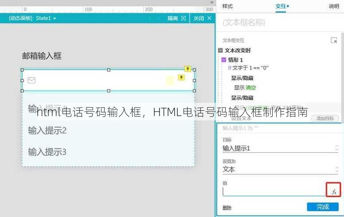
Task: Click the 关闭 label in panel header
Action: 199,18
